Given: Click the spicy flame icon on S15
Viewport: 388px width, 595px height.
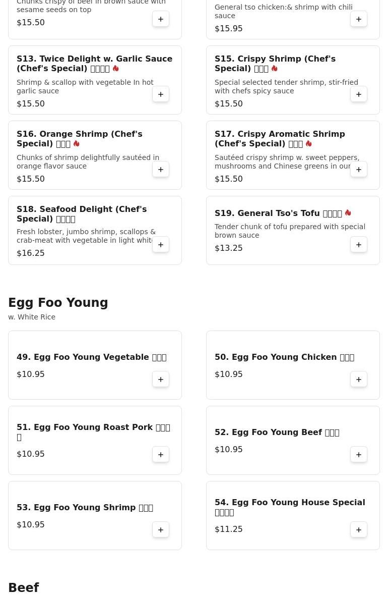Looking at the screenshot, I should pyautogui.click(x=274, y=69).
